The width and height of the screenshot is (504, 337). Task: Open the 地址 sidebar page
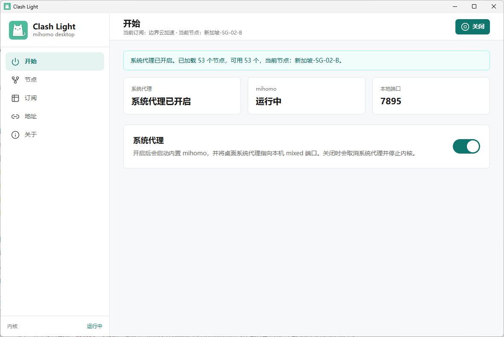point(55,117)
